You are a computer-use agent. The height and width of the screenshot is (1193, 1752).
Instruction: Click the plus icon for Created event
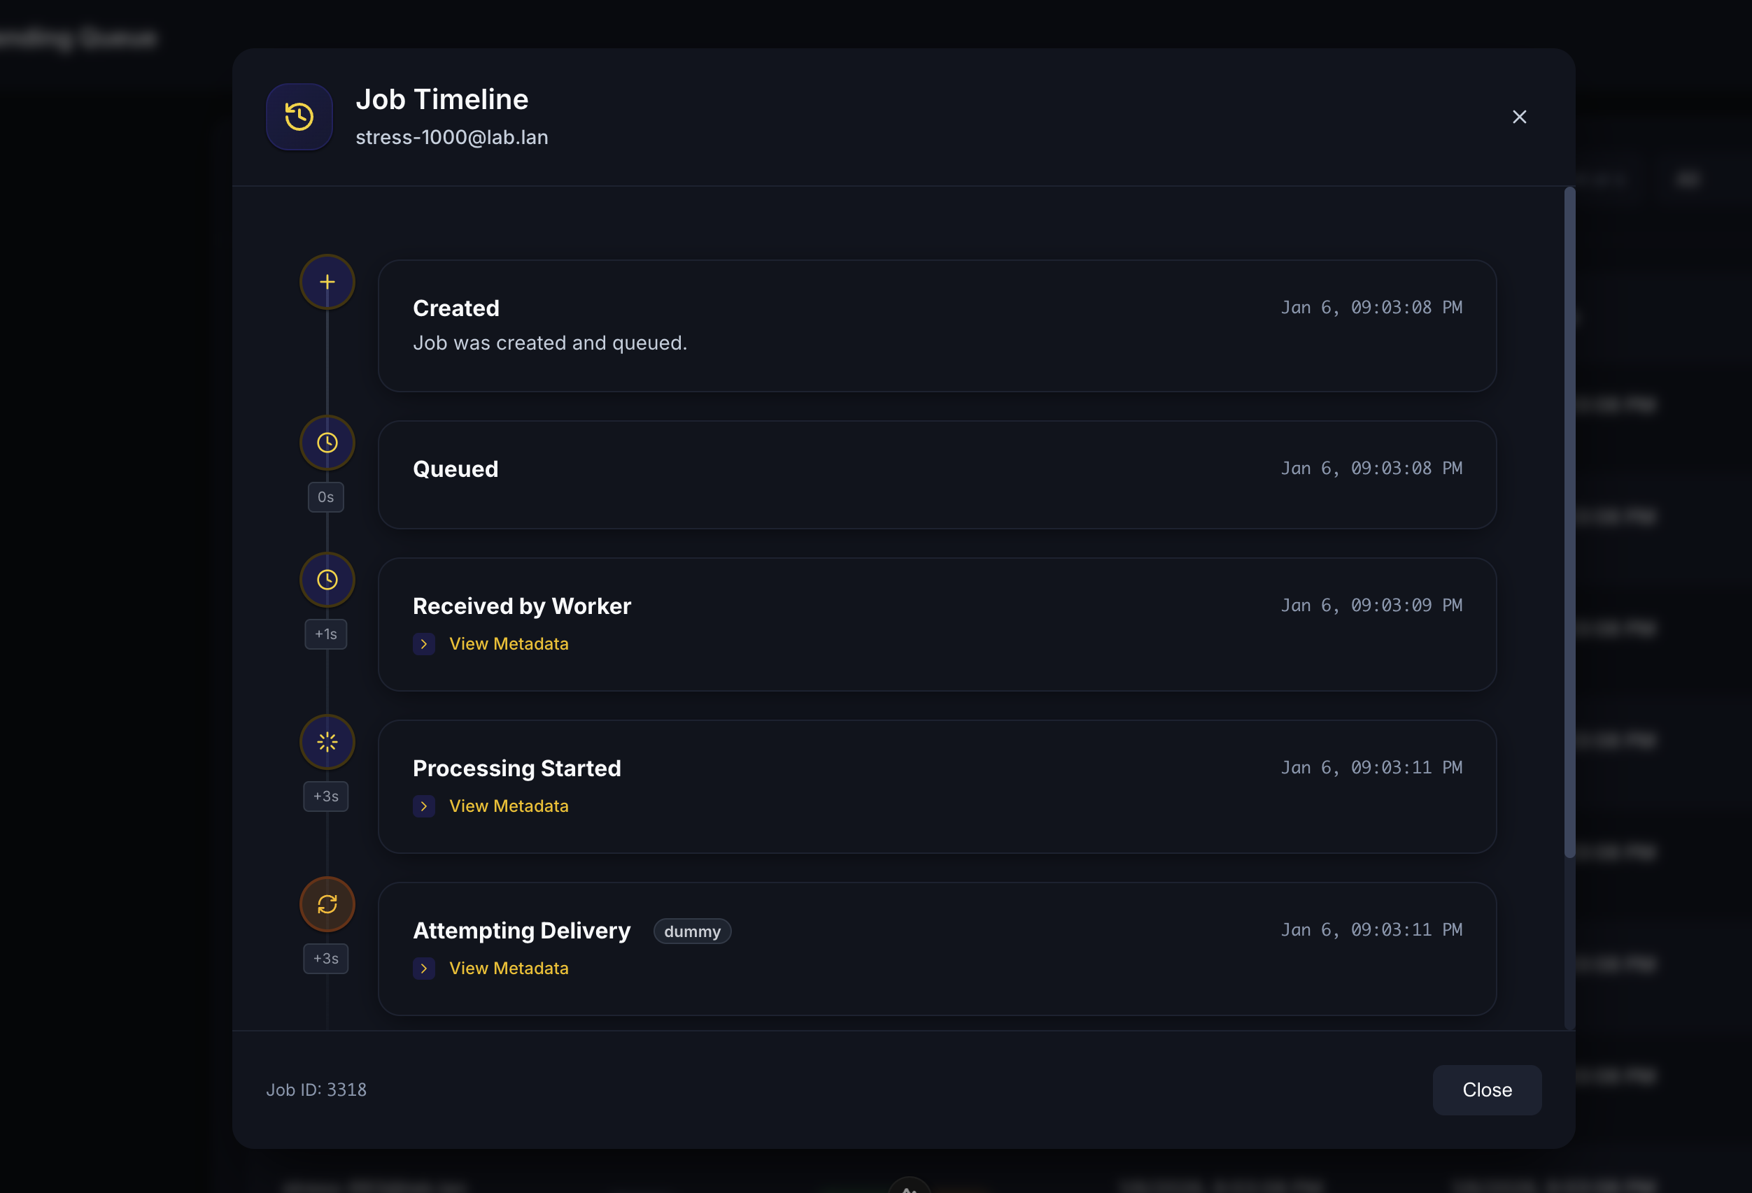327,282
